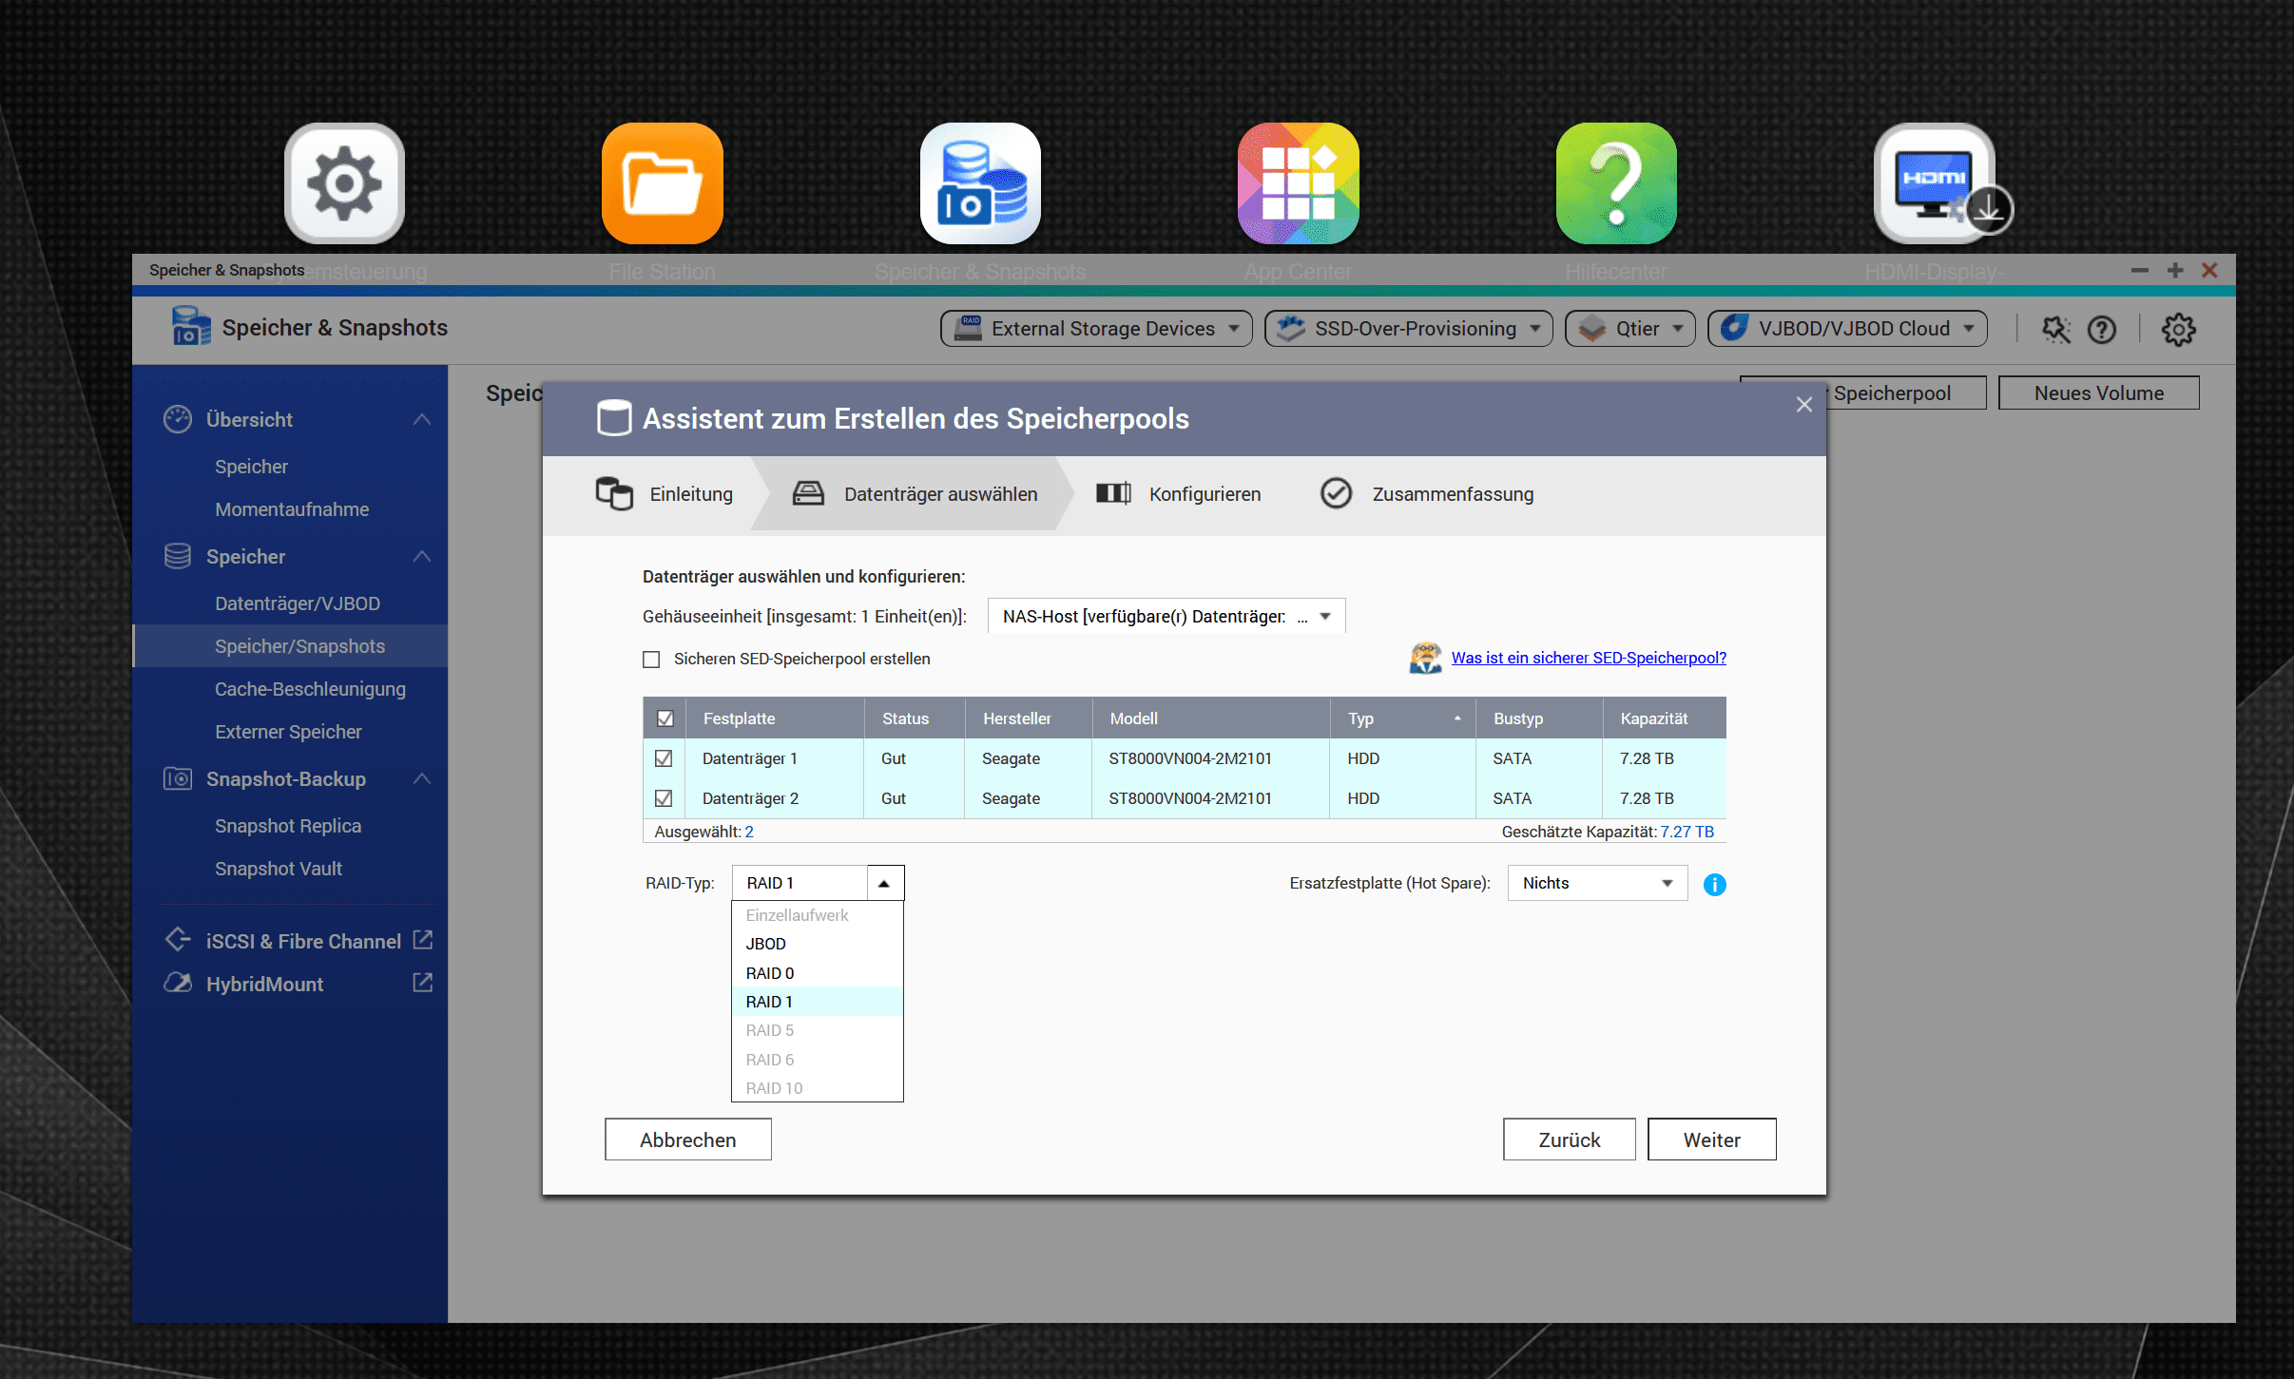Click the Weiter button
This screenshot has width=2294, height=1379.
[x=1711, y=1140]
